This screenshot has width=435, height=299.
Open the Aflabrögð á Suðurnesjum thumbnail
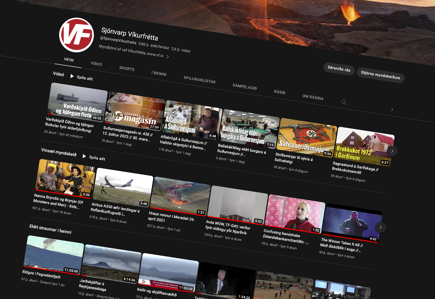192,120
